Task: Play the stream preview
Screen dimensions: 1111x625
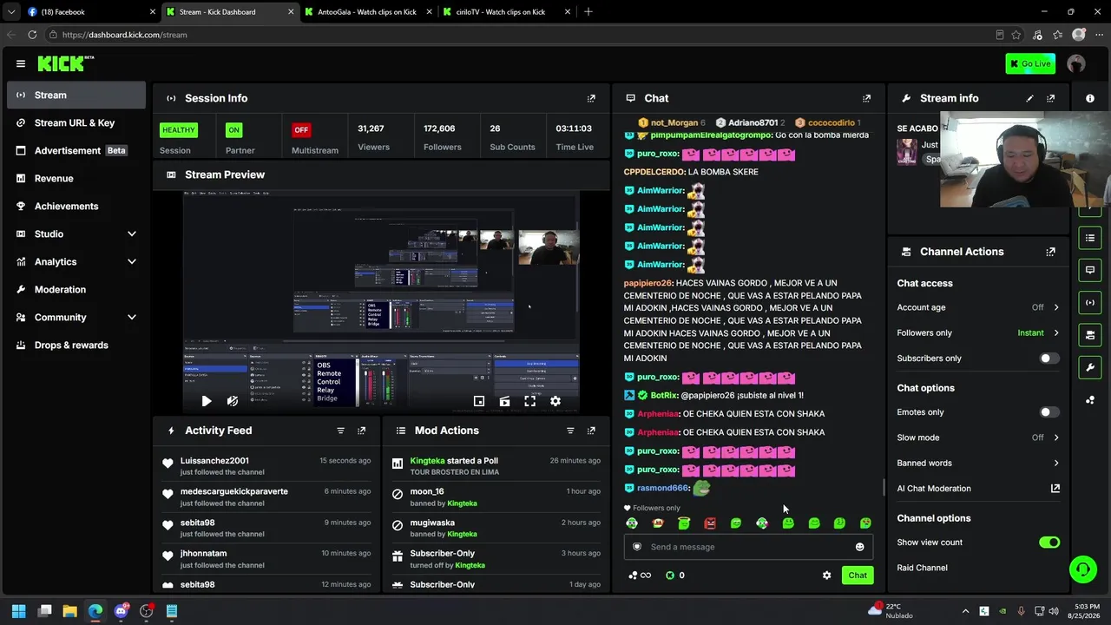Action: (x=206, y=401)
